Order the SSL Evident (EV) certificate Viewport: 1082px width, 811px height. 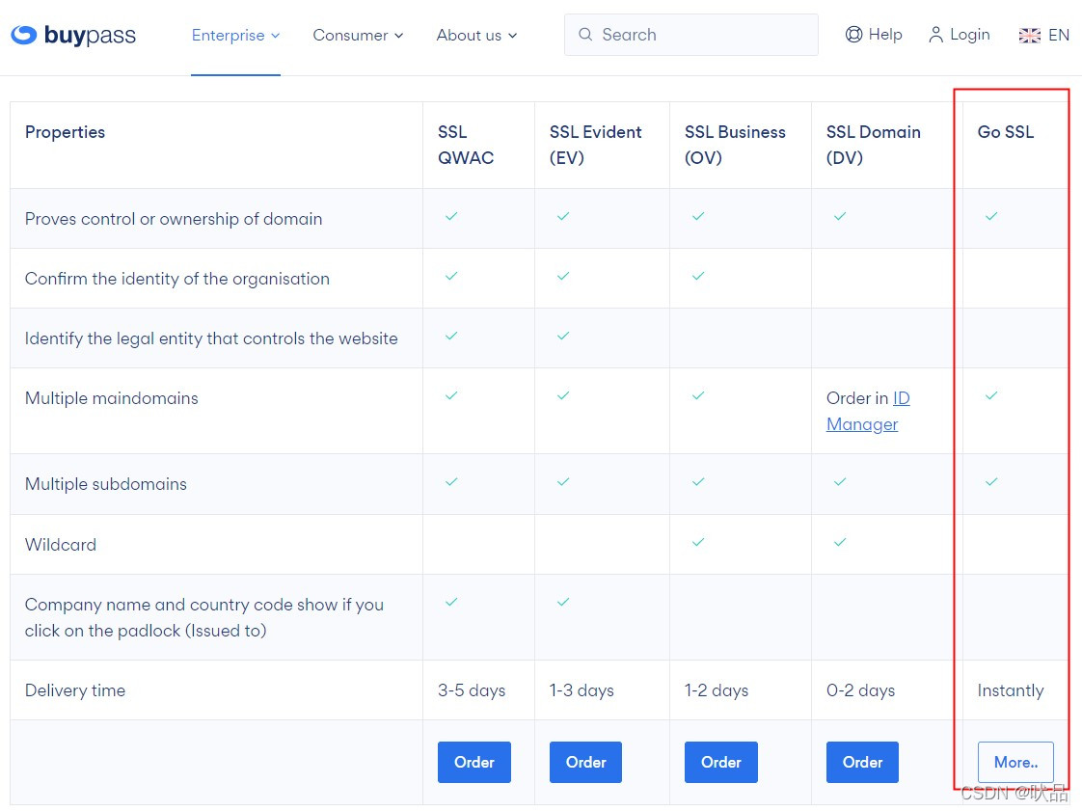click(586, 762)
